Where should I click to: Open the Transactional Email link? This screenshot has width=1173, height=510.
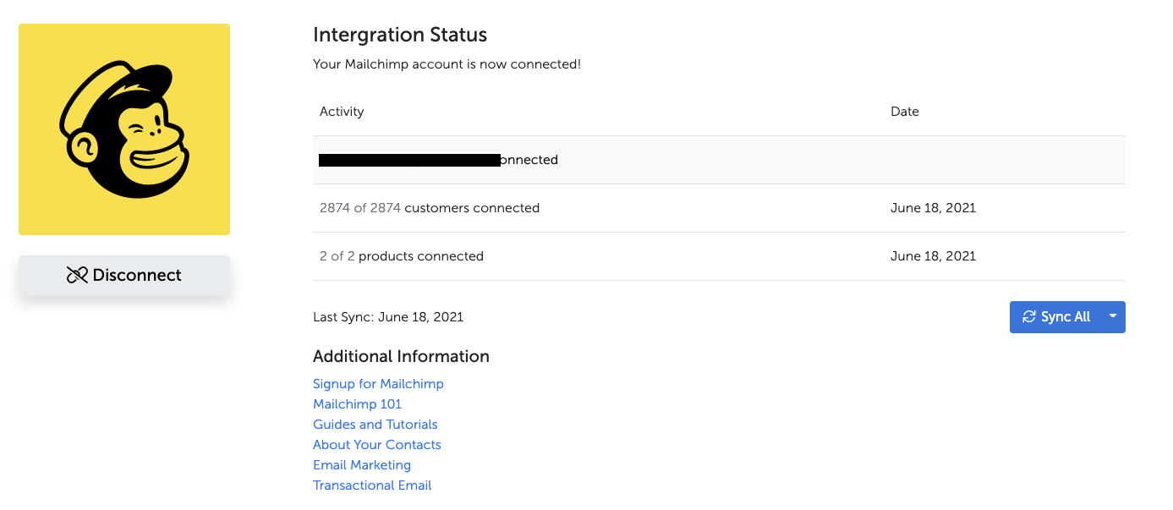pyautogui.click(x=372, y=485)
